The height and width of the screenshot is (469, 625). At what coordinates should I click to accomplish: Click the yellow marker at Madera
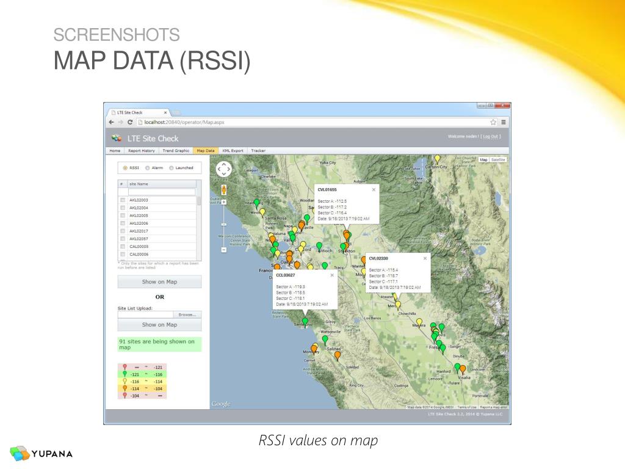coord(419,322)
